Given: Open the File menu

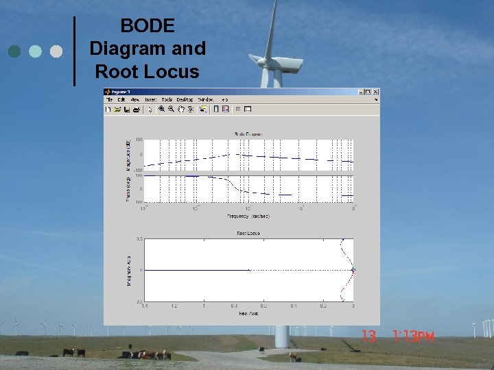Looking at the screenshot, I should [x=109, y=99].
